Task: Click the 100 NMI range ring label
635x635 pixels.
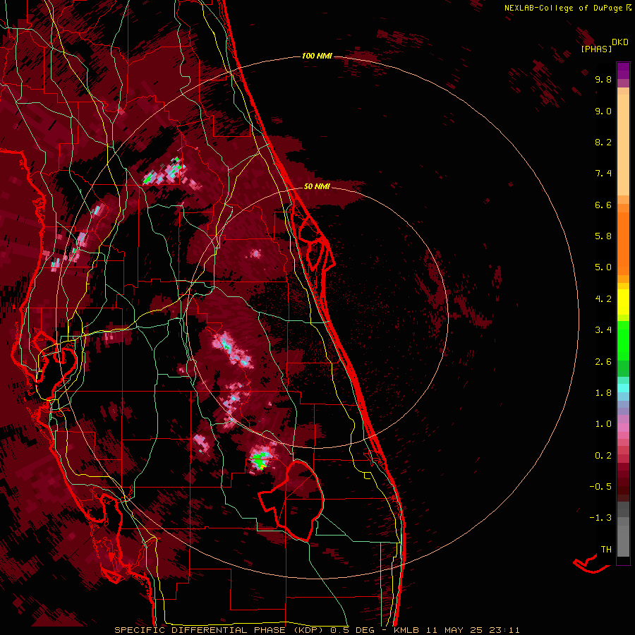Action: 317,56
